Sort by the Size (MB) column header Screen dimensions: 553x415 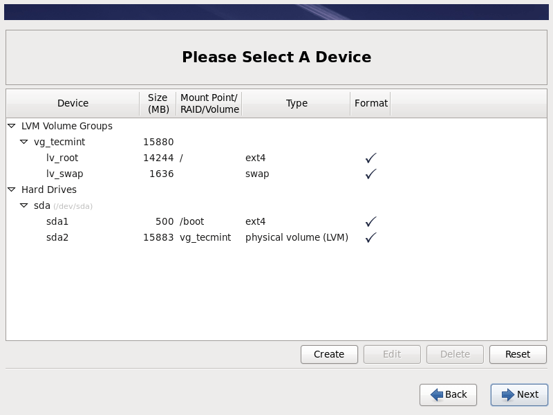tap(158, 103)
